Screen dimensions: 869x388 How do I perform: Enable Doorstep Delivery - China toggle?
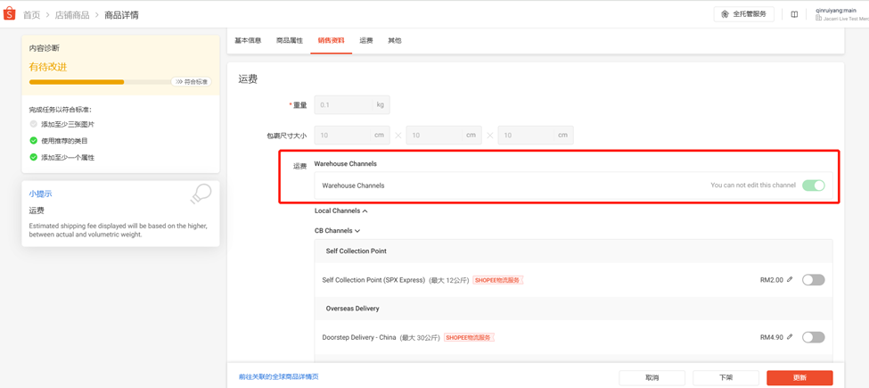[x=813, y=337]
